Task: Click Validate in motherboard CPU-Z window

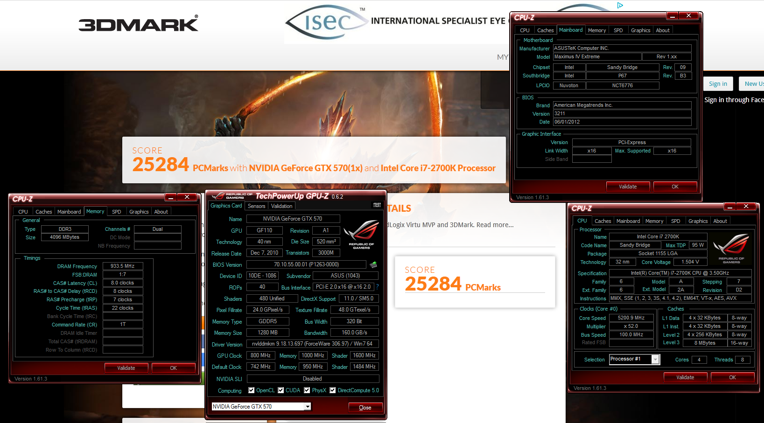Action: 628,187
